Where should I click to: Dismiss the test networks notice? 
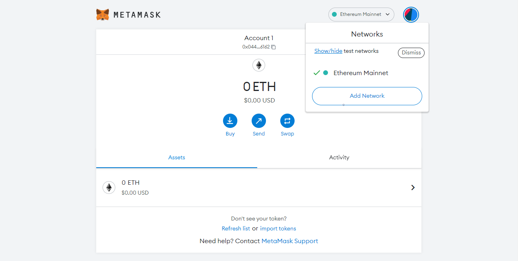click(411, 53)
